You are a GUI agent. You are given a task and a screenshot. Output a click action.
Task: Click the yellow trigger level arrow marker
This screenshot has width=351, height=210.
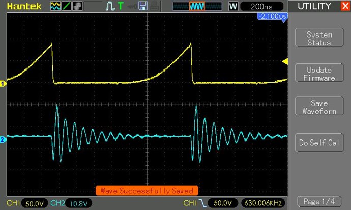coord(285,61)
